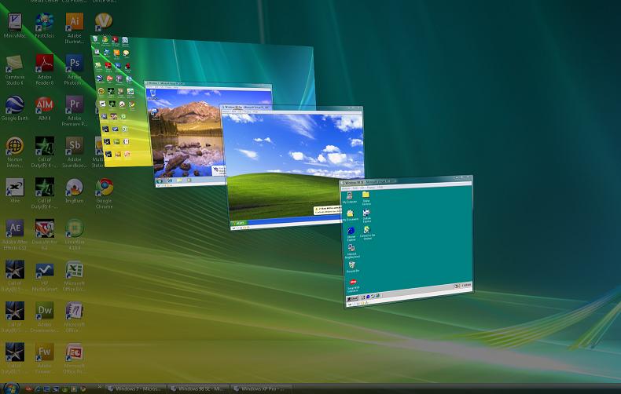
Task: Launch Adobe Premiere Pro shortcut
Action: (x=74, y=111)
